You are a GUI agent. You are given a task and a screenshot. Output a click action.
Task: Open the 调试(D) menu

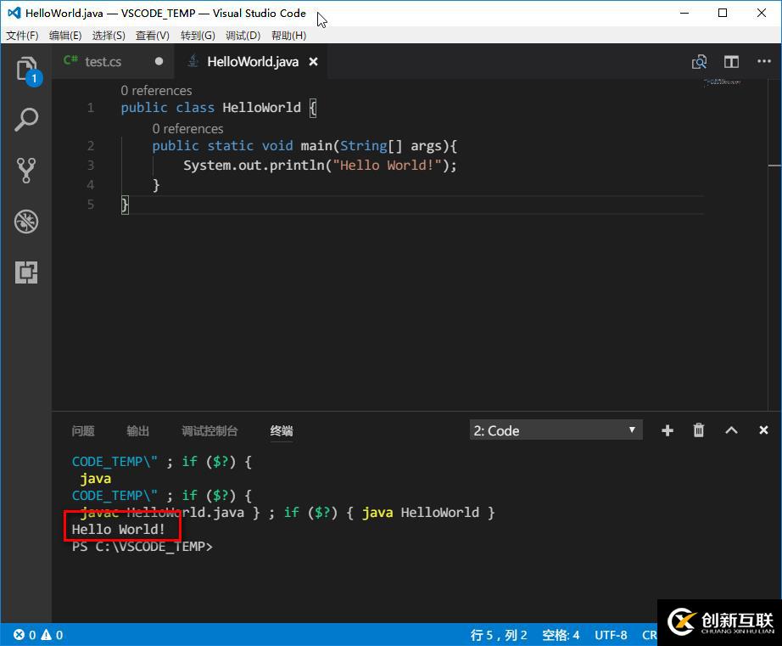pos(243,36)
